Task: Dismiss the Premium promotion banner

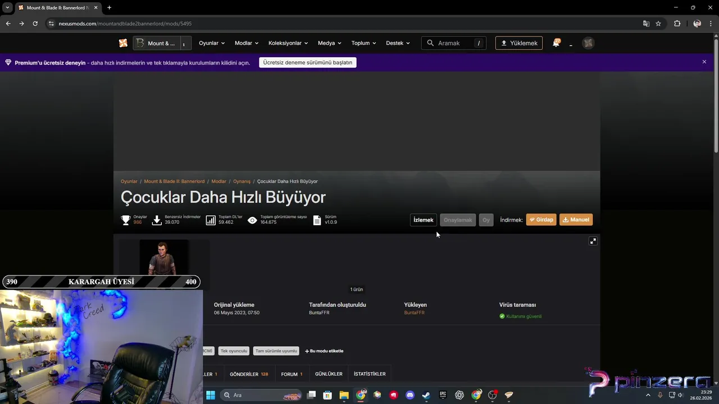Action: pos(704,62)
